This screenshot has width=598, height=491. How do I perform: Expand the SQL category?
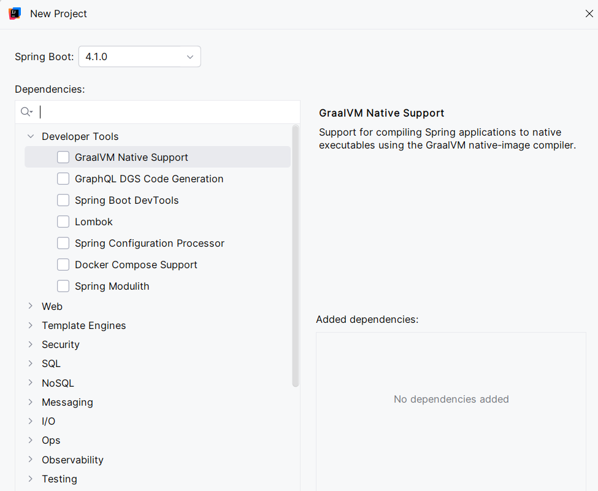[31, 363]
